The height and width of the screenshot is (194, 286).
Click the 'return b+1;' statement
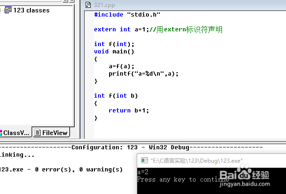(x=129, y=111)
